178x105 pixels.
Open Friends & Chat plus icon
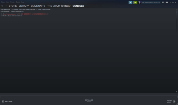click(x=174, y=101)
